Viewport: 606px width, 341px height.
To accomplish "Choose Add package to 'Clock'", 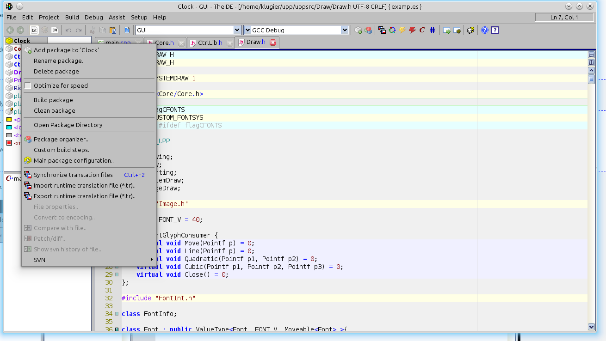I will coord(66,50).
